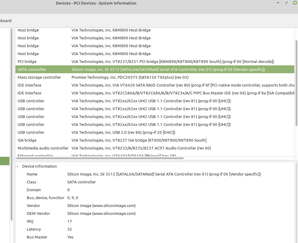This screenshot has height=243, width=298.
Task: Click the device list horizontal scrollbar
Action: 100,158
